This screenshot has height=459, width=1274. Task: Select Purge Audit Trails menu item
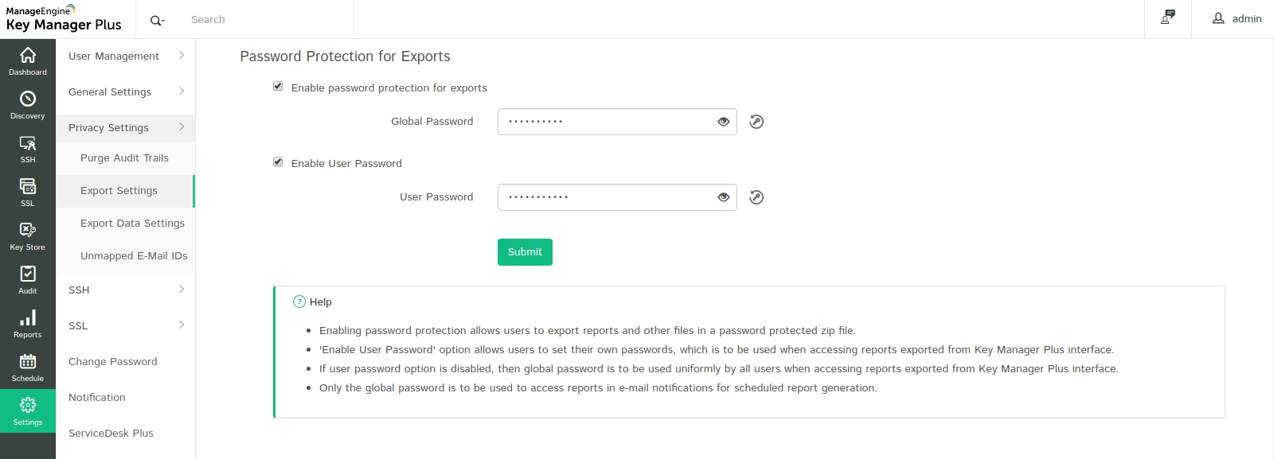(x=124, y=158)
